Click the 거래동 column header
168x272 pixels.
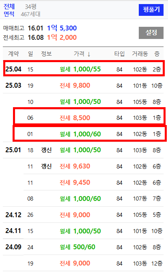[x=140, y=54]
